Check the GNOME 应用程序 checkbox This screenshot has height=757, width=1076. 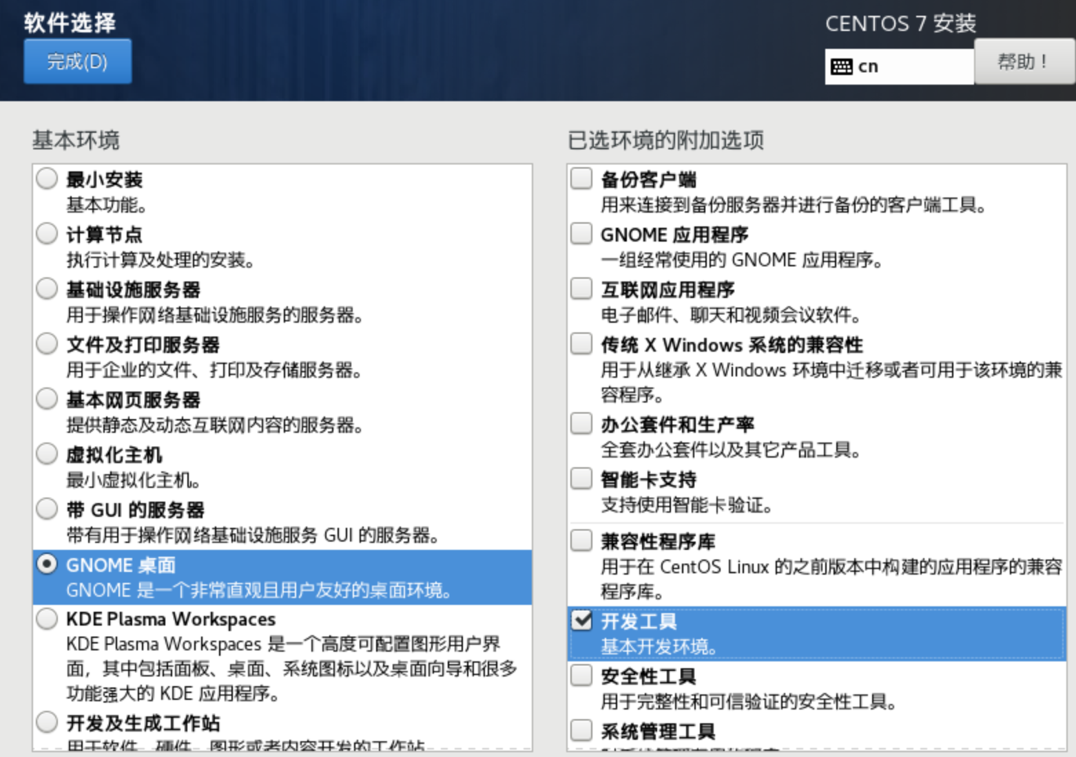pos(581,234)
